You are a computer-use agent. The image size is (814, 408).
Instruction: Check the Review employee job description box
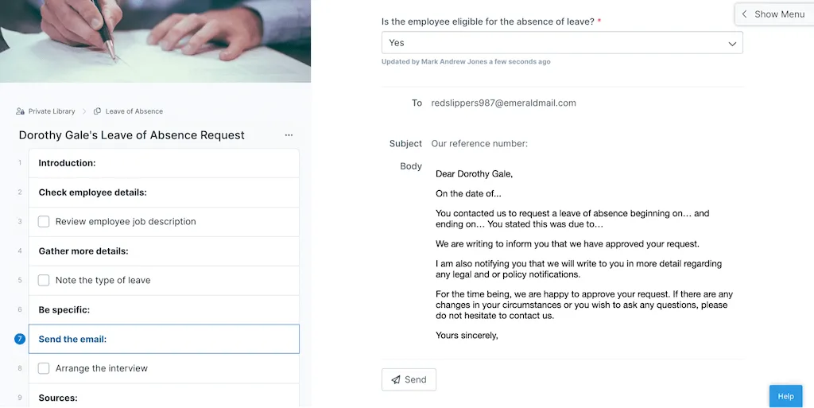44,222
